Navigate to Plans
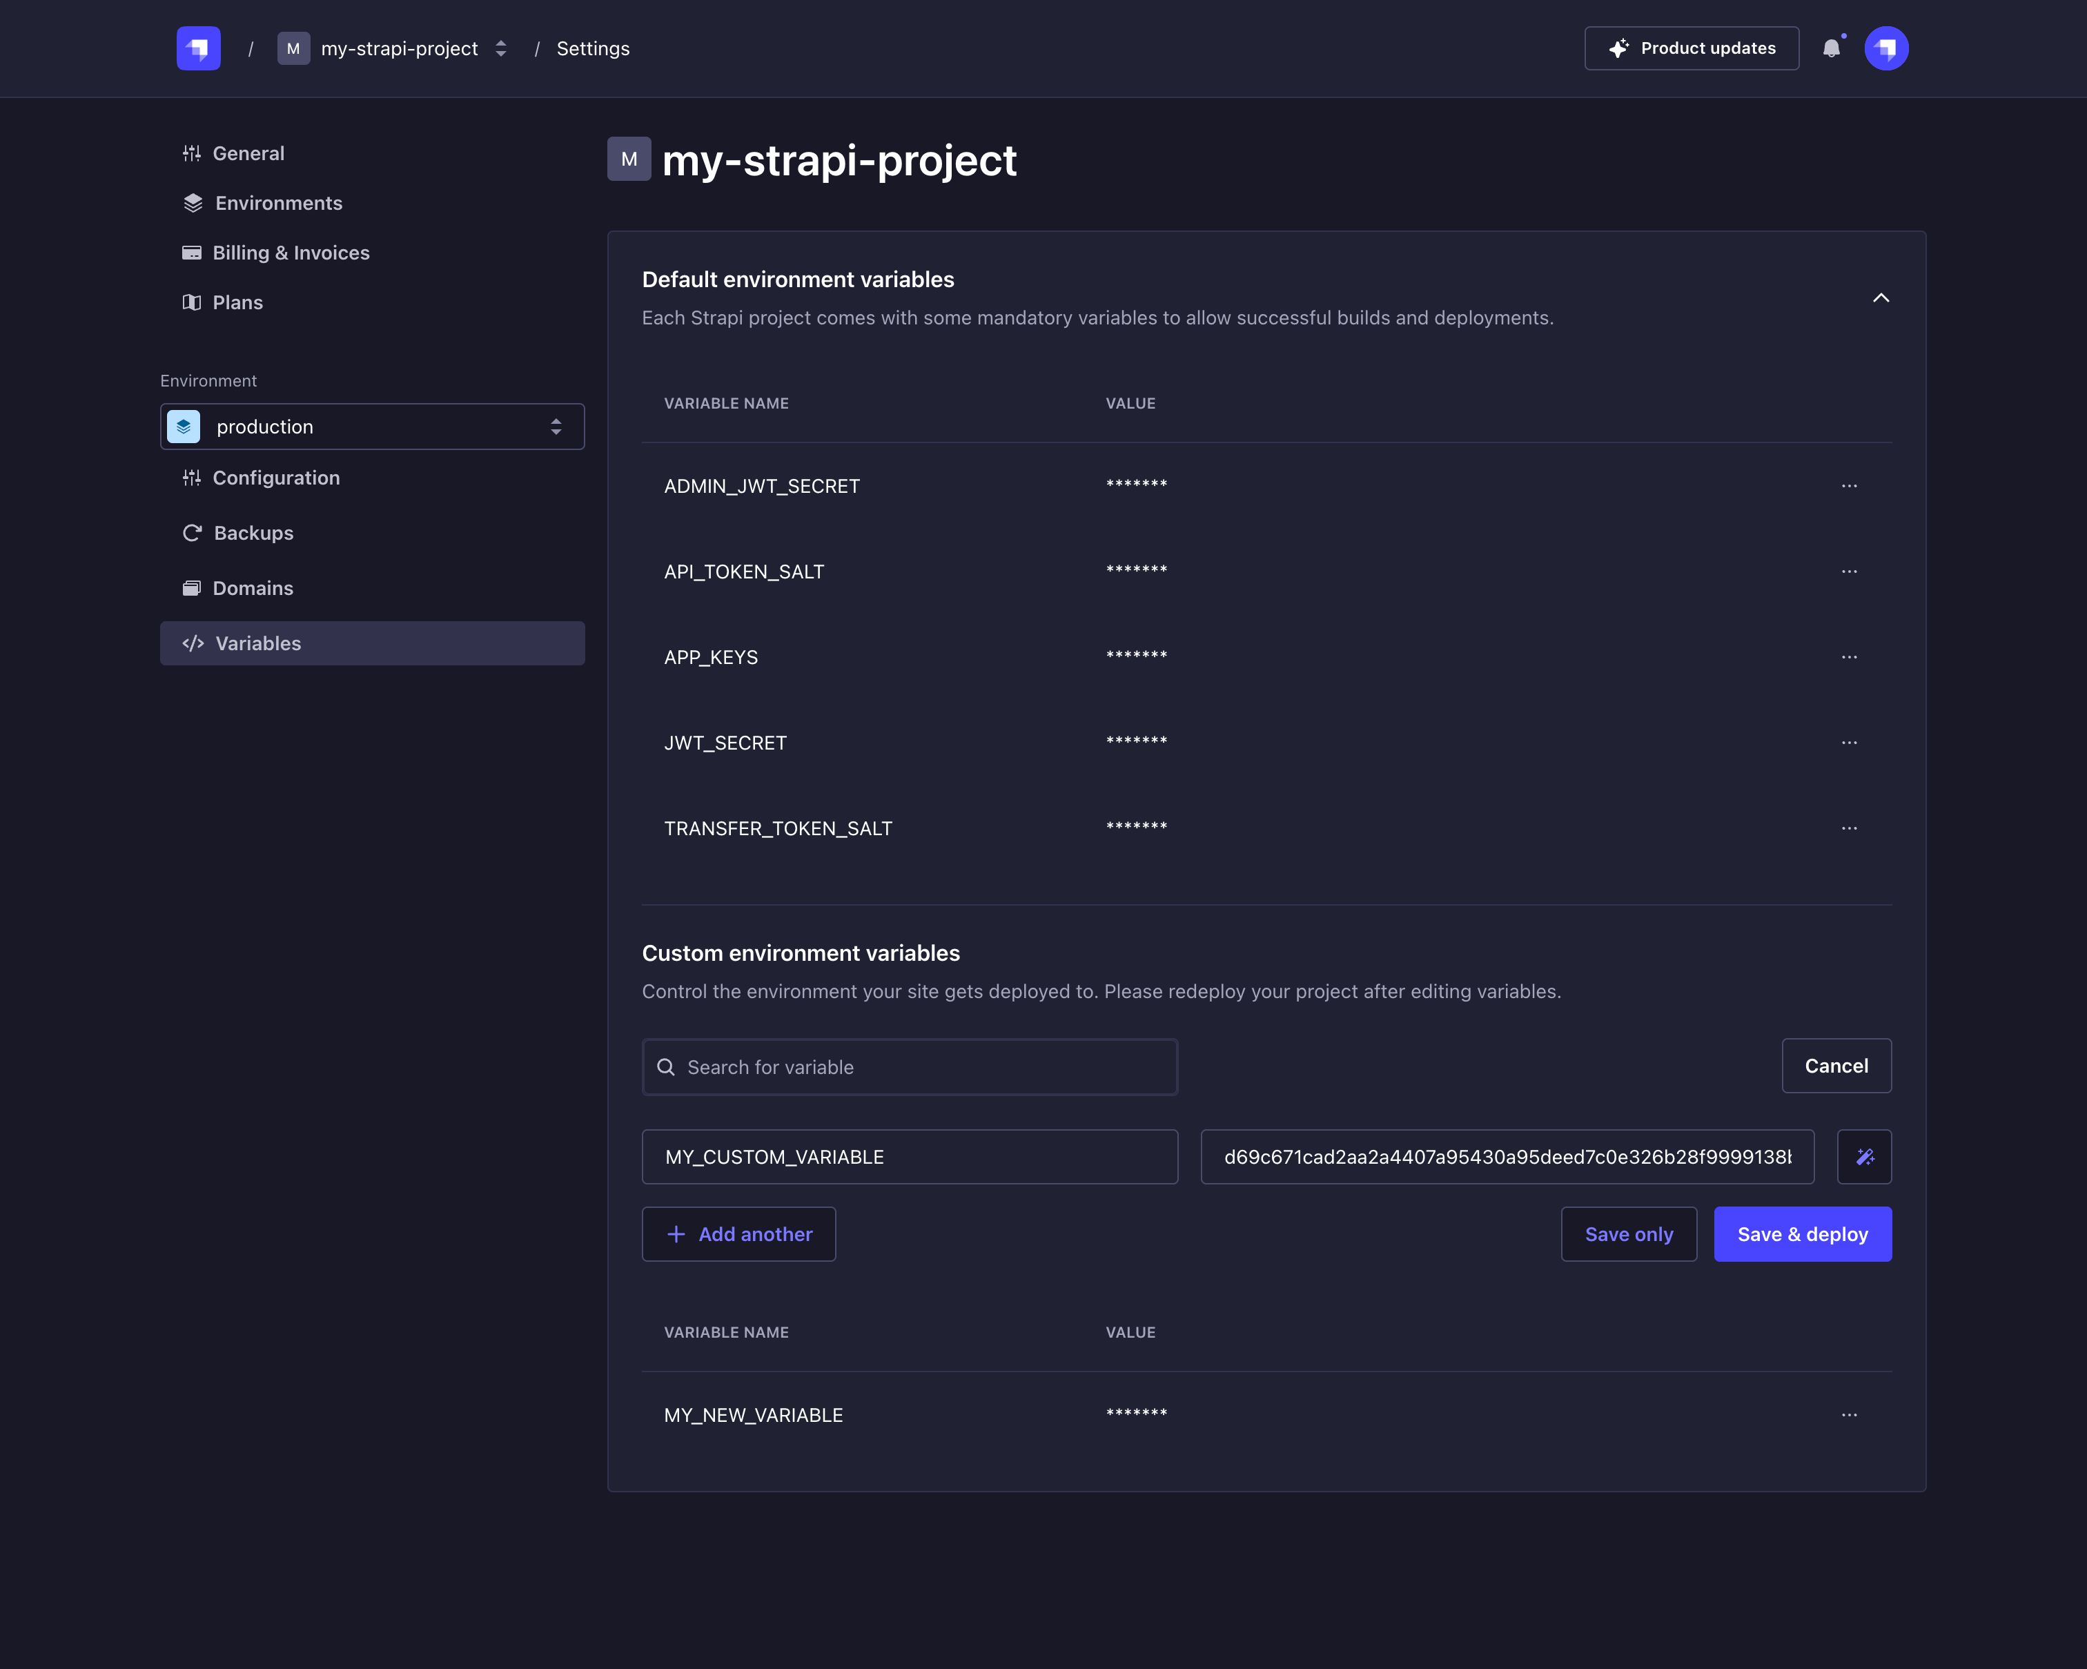This screenshot has height=1669, width=2087. pos(223,302)
